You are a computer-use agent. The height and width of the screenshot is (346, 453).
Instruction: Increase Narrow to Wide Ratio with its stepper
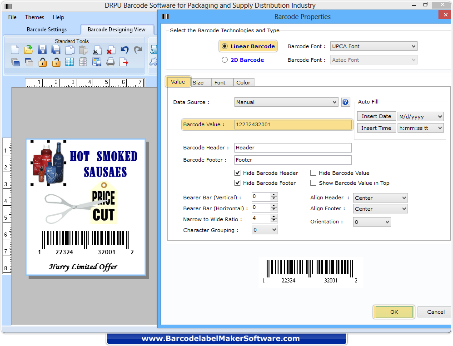[x=274, y=217]
